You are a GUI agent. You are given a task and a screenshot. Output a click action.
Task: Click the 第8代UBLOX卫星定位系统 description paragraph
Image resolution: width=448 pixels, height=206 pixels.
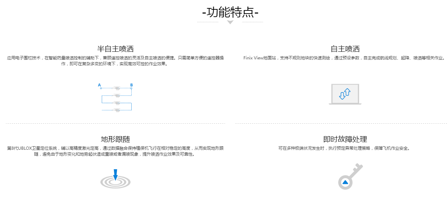point(115,151)
